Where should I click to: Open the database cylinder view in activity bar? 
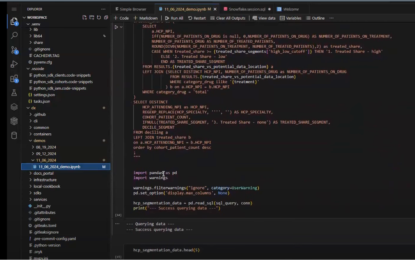click(14, 136)
